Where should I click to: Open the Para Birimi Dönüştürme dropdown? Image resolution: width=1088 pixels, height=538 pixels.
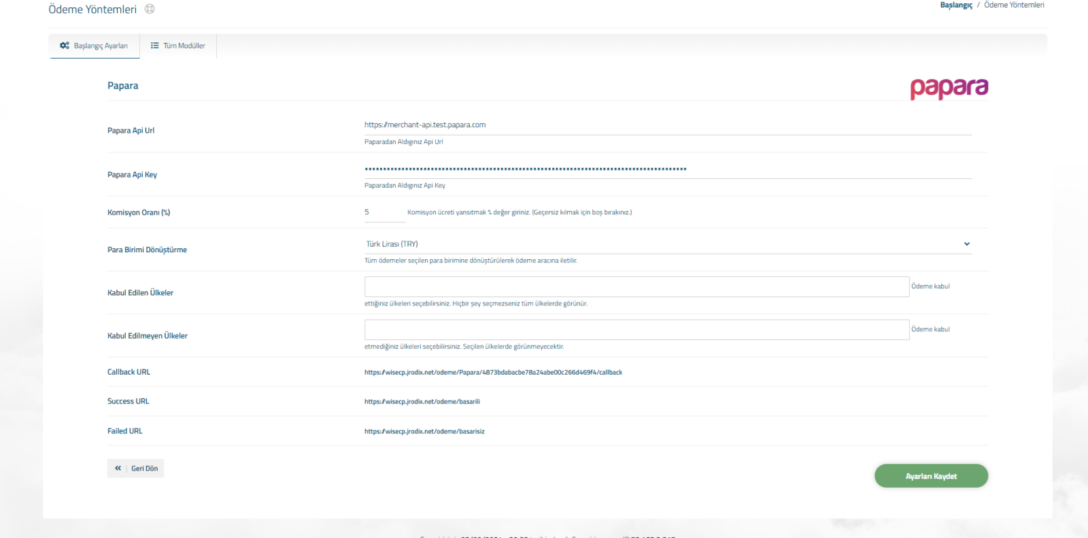point(668,243)
